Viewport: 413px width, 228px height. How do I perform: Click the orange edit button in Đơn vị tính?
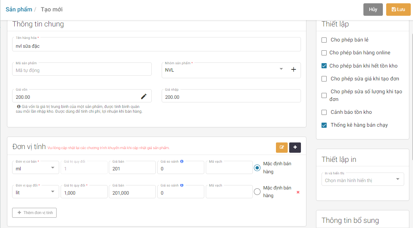click(x=282, y=148)
